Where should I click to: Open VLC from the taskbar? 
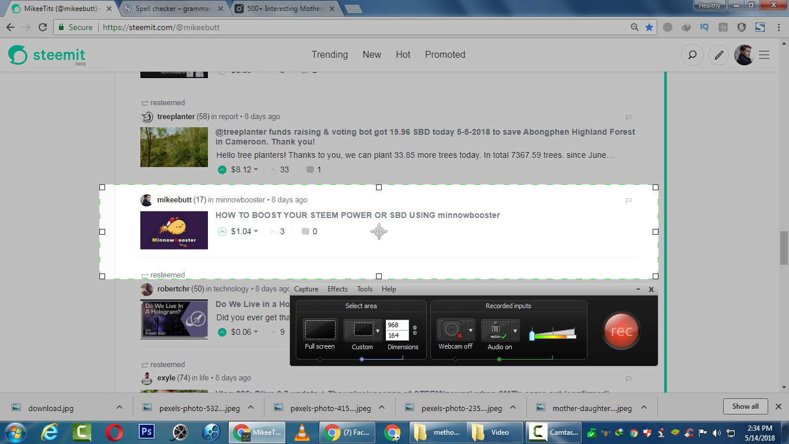click(x=302, y=432)
